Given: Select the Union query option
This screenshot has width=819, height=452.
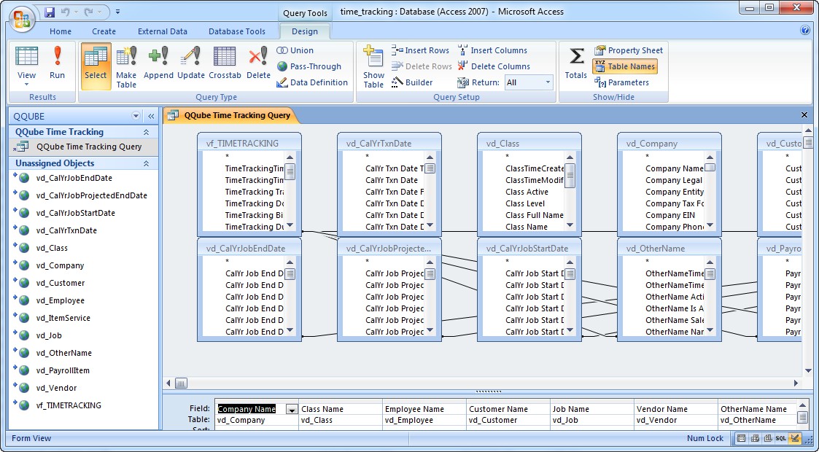Looking at the screenshot, I should [295, 50].
